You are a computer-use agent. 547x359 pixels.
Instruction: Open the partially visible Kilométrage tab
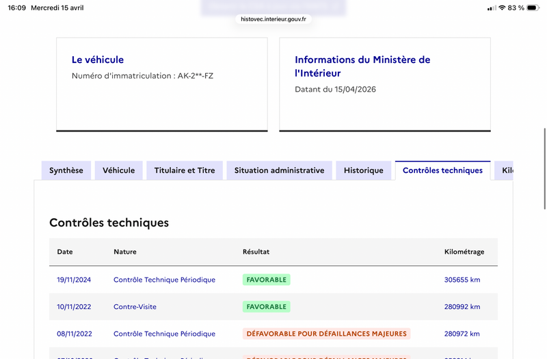click(504, 170)
